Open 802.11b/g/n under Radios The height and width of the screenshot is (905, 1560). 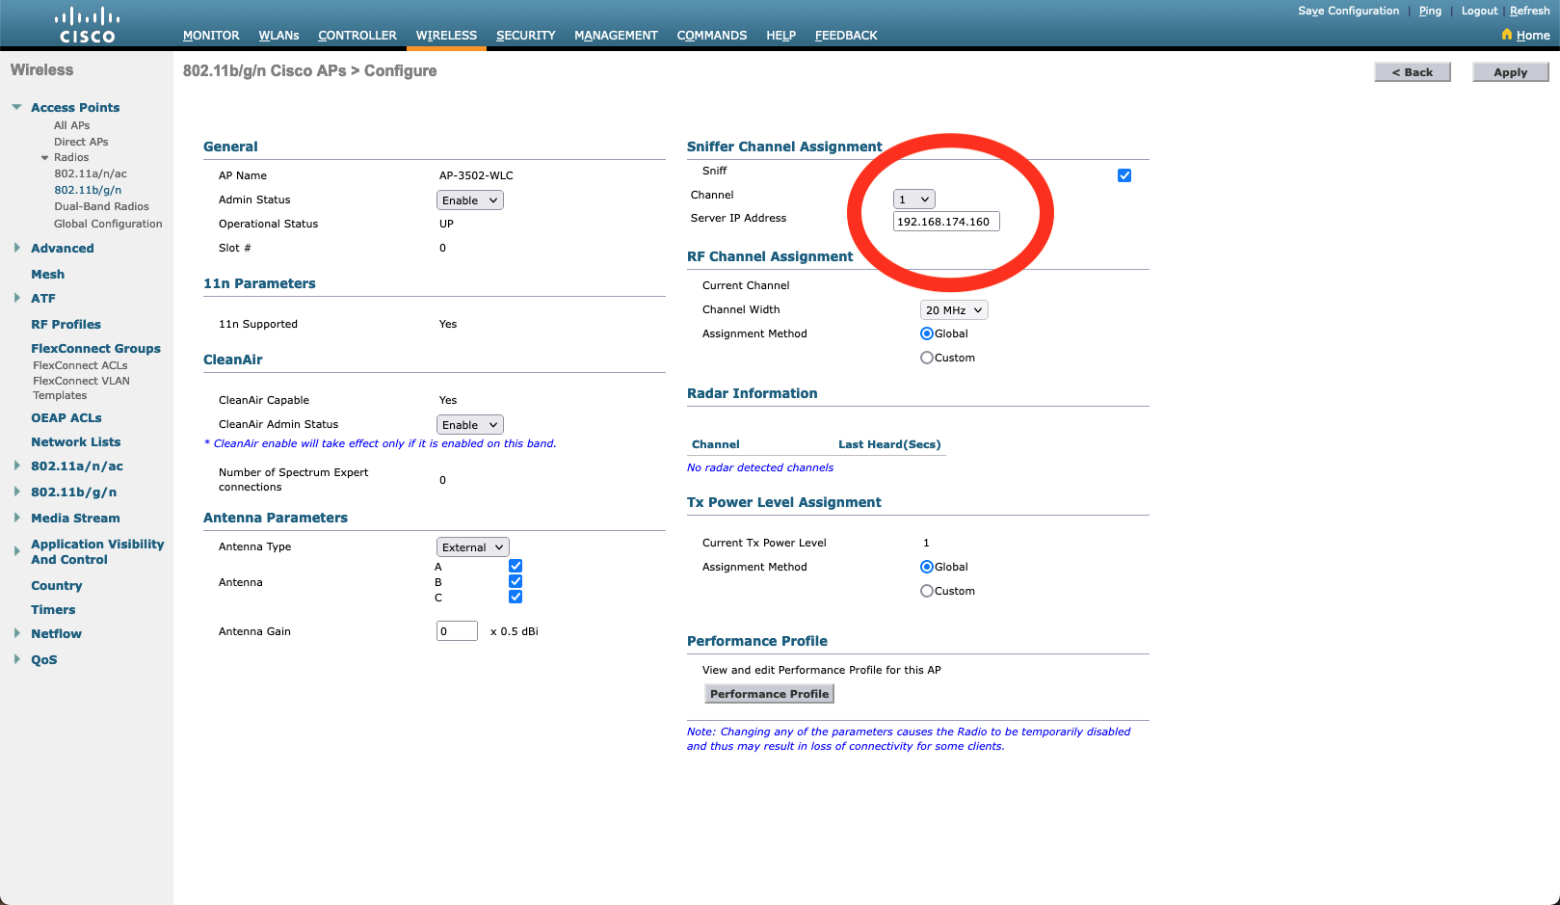pyautogui.click(x=88, y=190)
